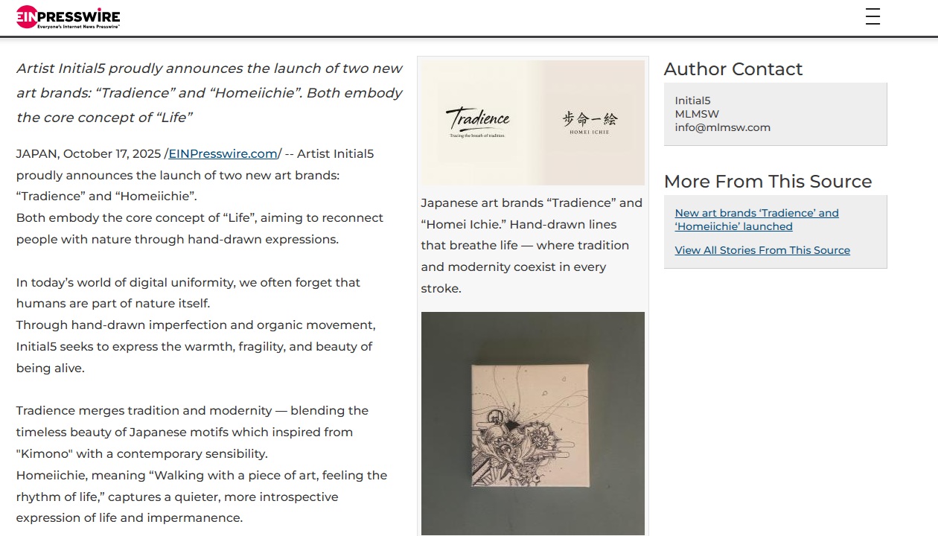Click the 'JAPAN, October 17, 2025' dateline

click(x=89, y=154)
